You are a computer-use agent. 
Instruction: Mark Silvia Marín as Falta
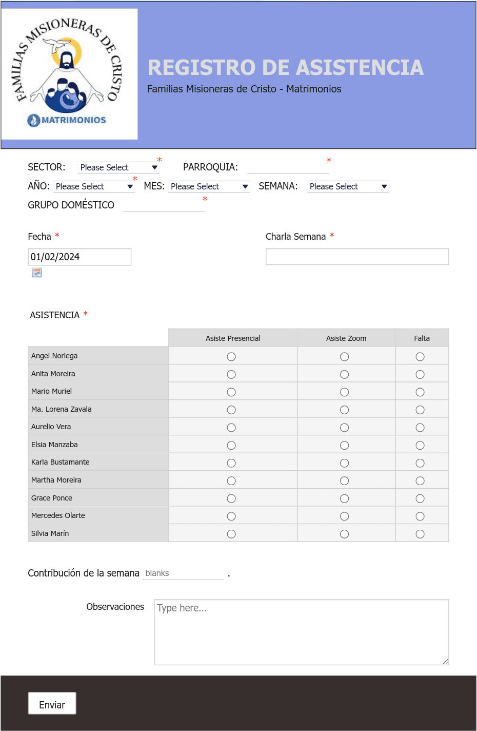pos(420,534)
